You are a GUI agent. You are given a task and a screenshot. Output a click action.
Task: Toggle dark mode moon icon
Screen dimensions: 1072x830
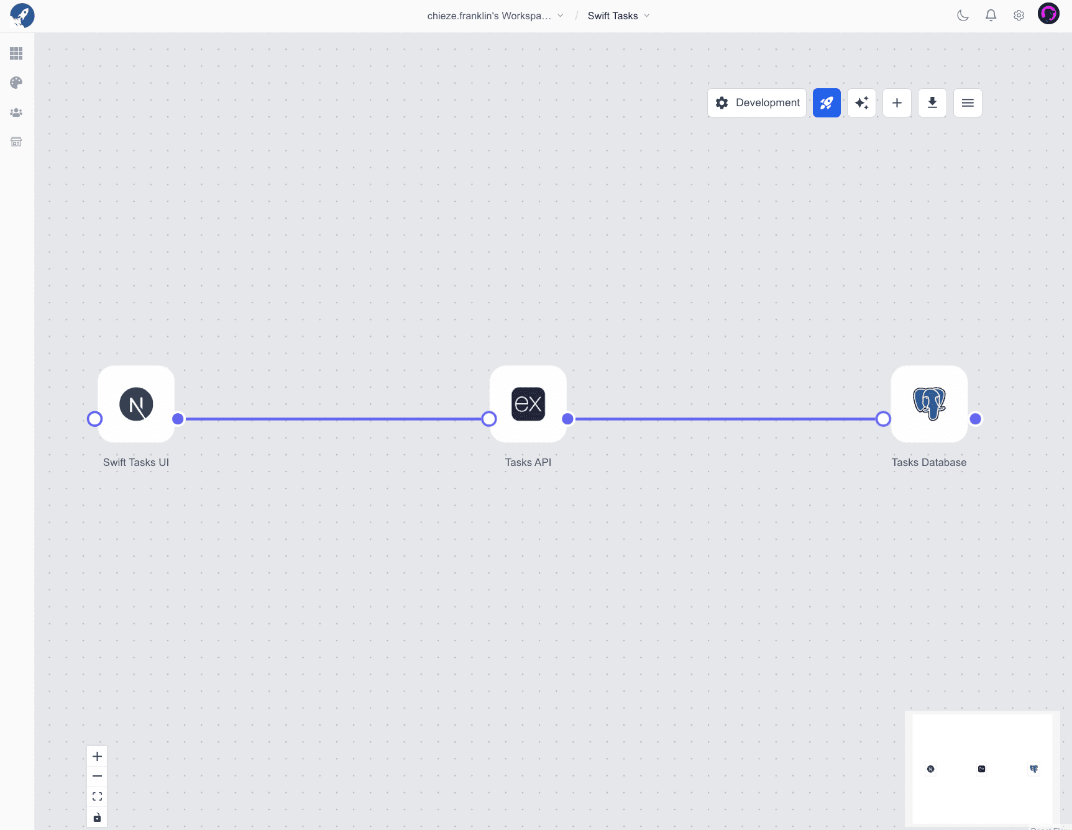[963, 16]
